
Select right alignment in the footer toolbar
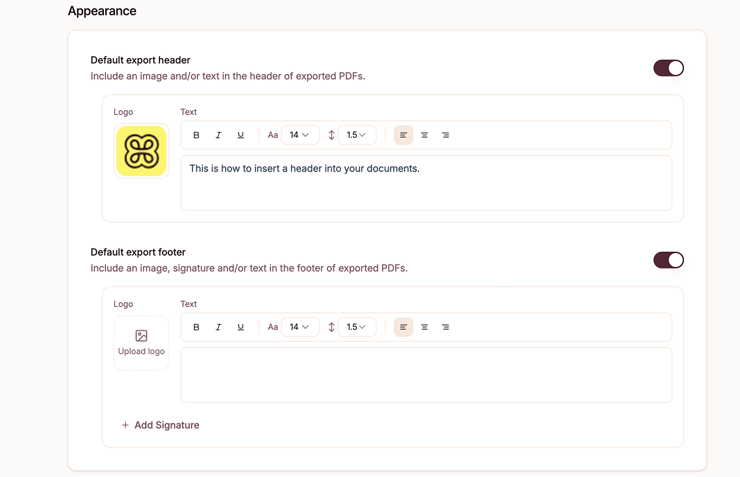coord(445,327)
